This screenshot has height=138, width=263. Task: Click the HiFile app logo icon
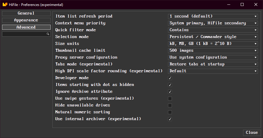(x=5, y=5)
